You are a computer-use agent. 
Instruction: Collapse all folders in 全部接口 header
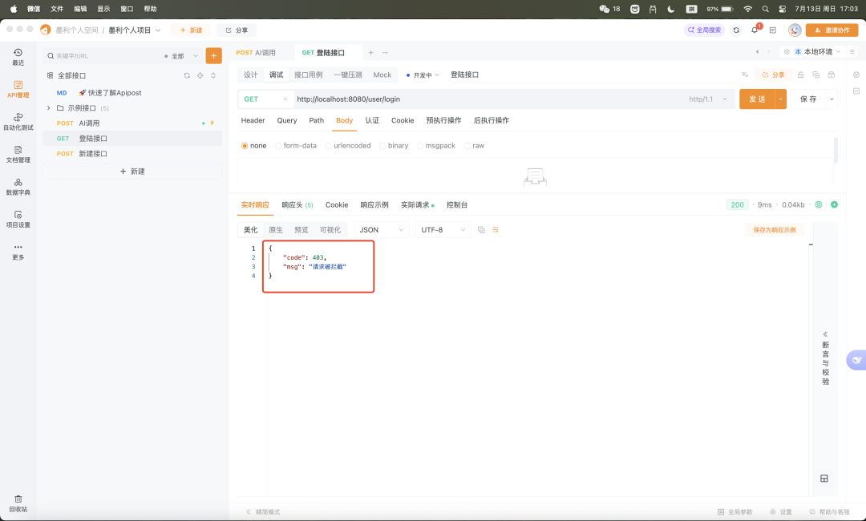pos(213,75)
